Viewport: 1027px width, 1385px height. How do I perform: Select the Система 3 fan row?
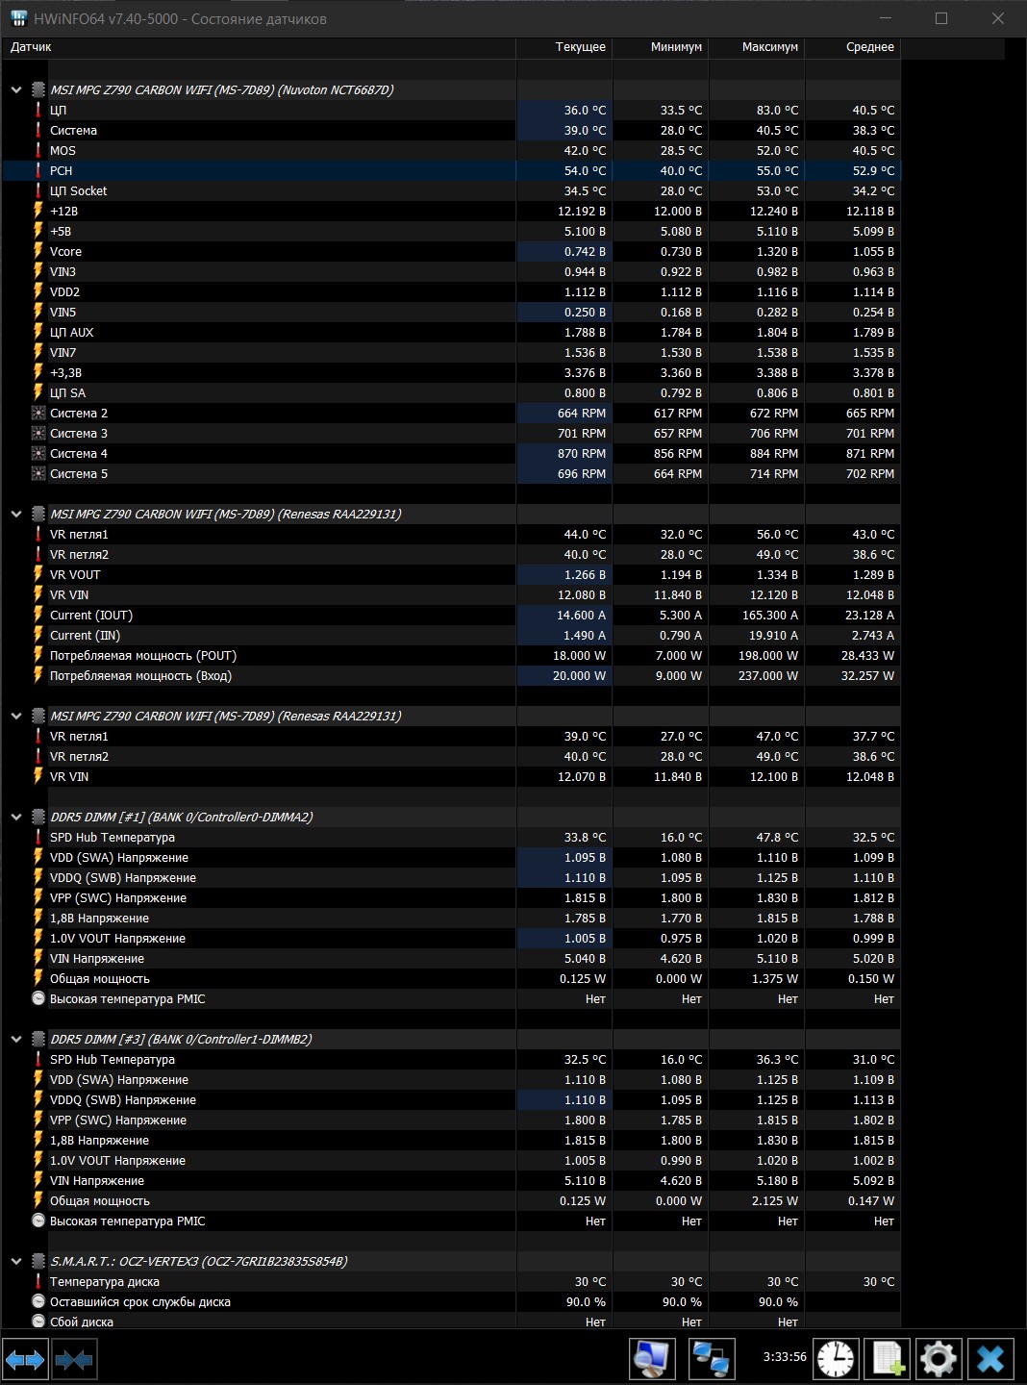click(x=452, y=433)
